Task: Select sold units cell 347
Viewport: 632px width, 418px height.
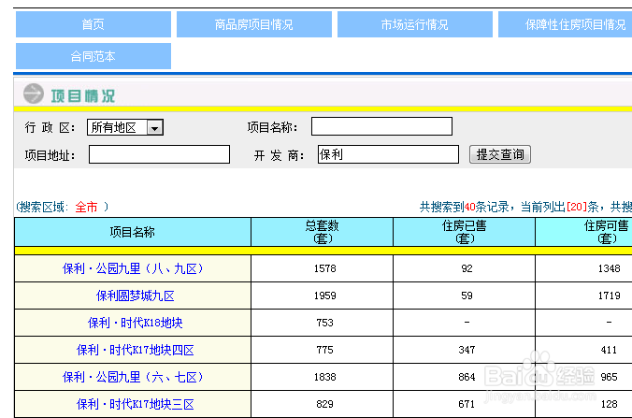Action: click(467, 350)
